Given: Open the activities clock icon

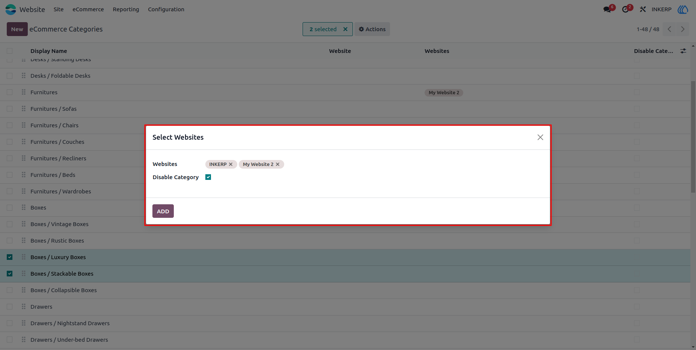Looking at the screenshot, I should 625,9.
